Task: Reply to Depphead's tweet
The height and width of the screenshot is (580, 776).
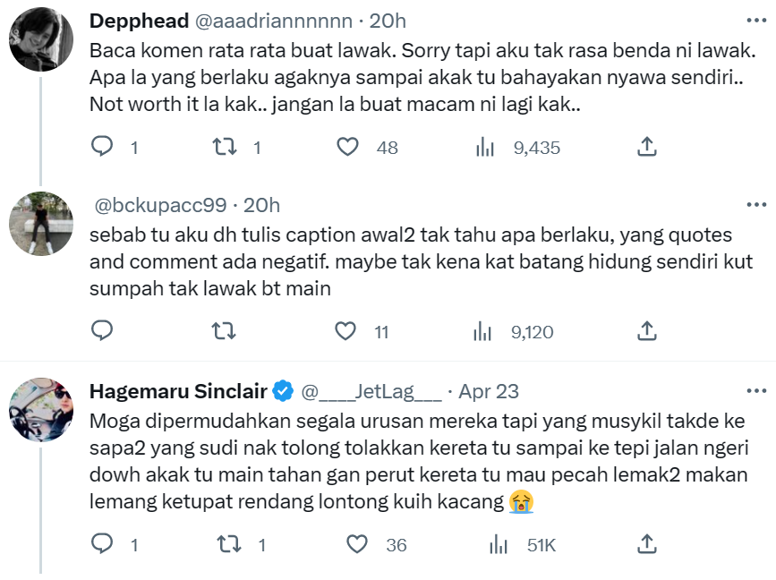Action: [x=104, y=147]
